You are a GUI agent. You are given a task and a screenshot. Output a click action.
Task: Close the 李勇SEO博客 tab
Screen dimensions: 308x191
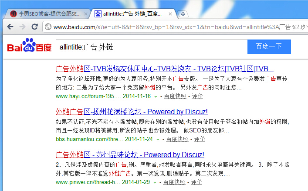(x=86, y=14)
